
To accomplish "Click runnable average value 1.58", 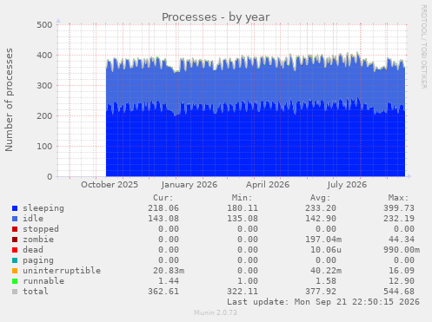I will pos(326,281).
